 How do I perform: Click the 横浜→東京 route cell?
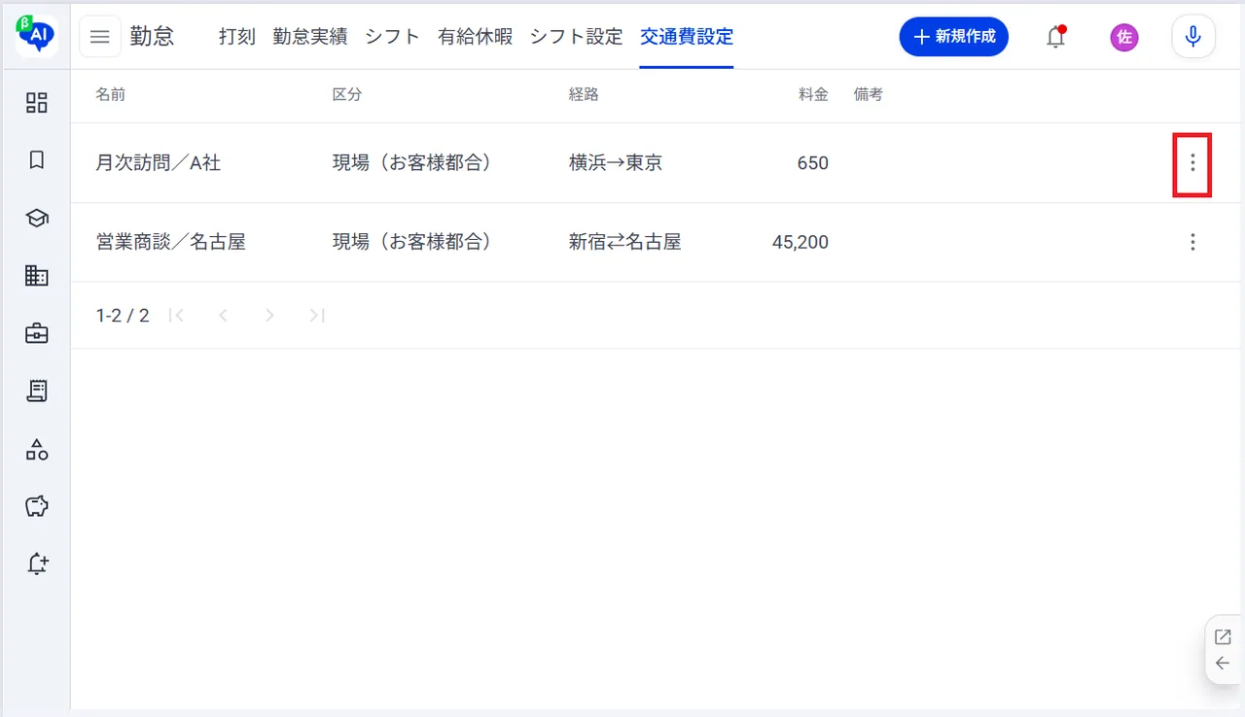click(x=616, y=163)
